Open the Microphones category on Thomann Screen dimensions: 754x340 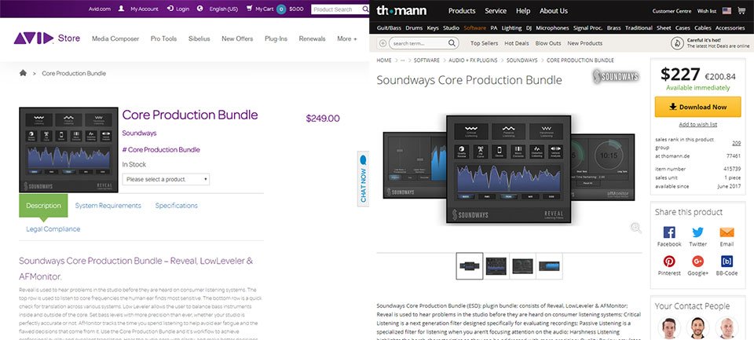pos(552,28)
